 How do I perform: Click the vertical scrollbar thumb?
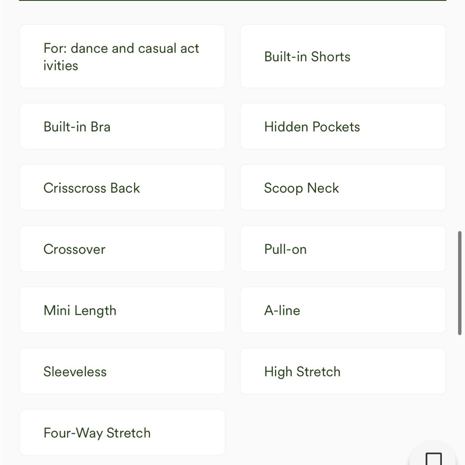tap(460, 282)
